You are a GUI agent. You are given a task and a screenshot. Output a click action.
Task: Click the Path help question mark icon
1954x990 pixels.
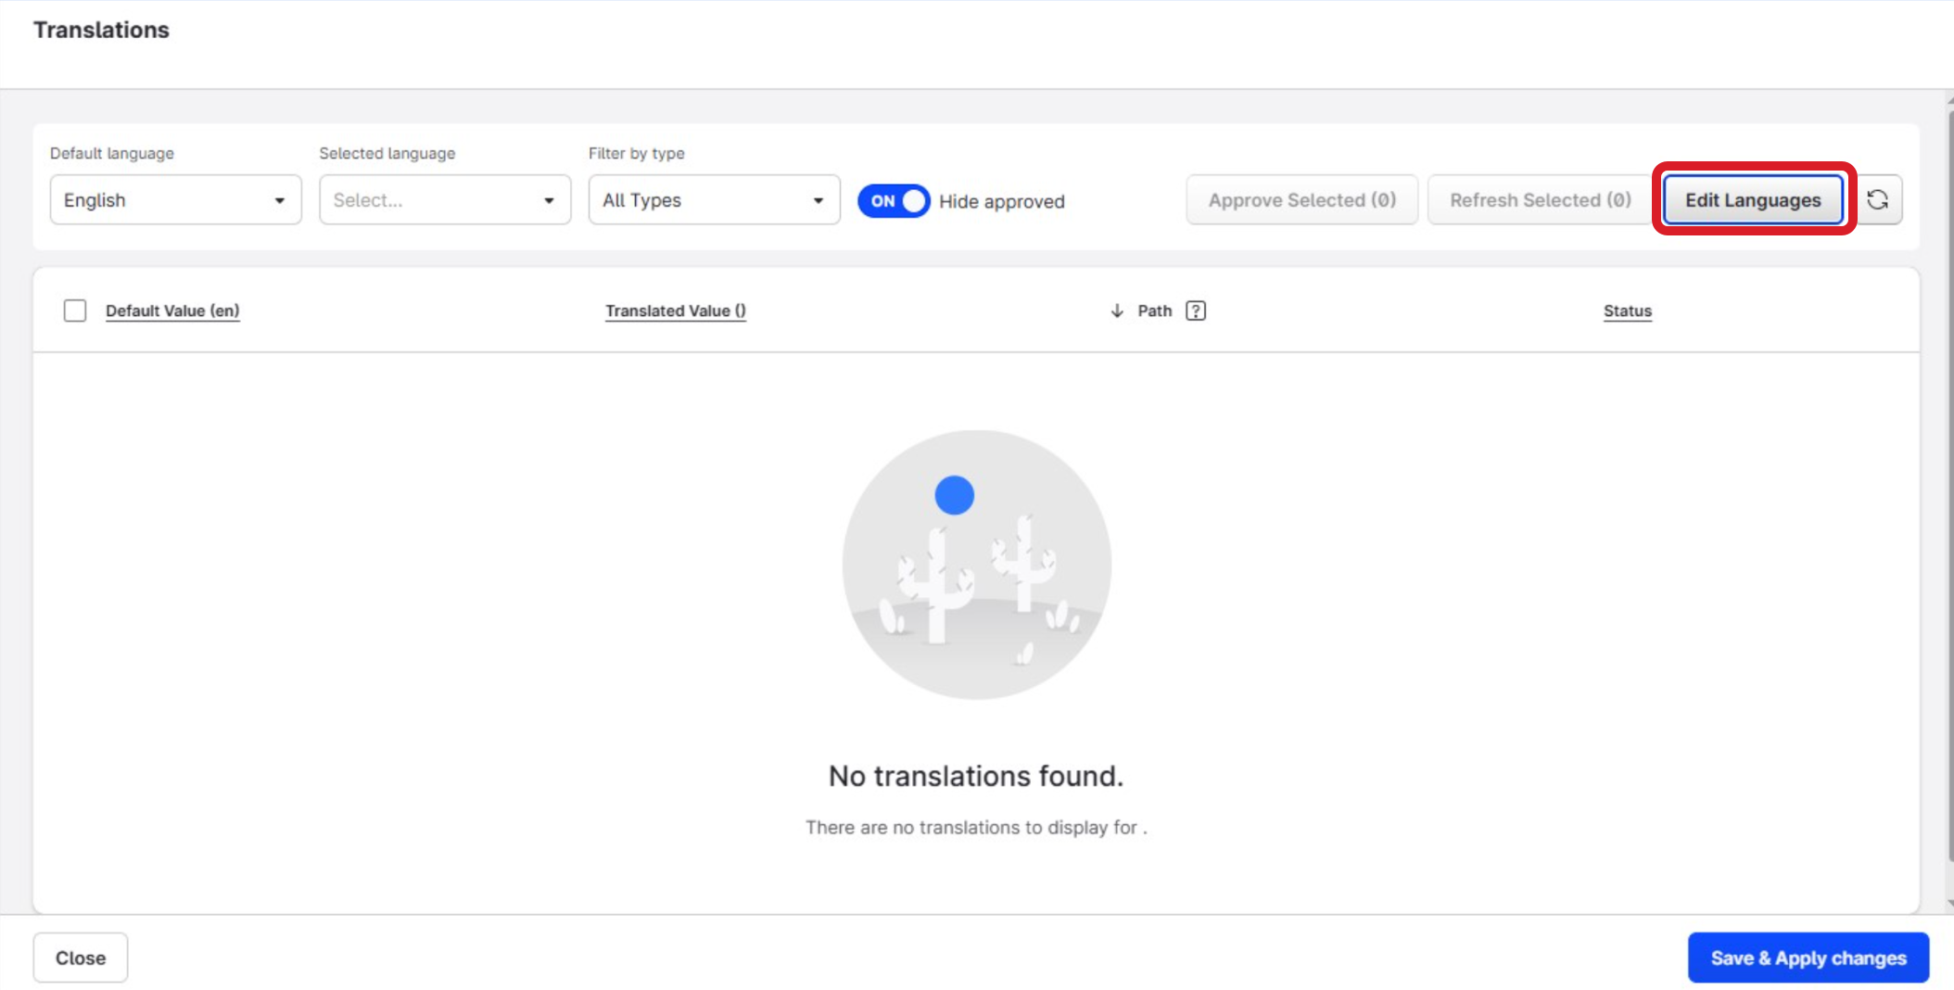[x=1196, y=311]
